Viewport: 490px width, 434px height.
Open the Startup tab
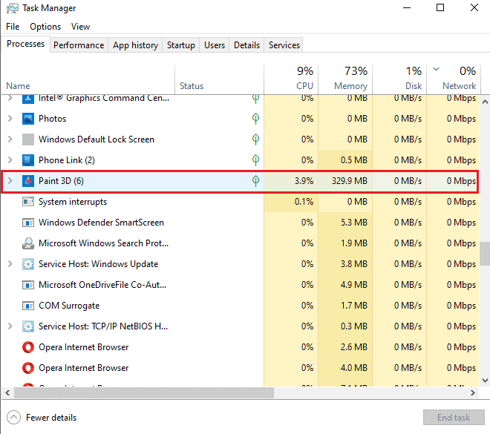180,45
